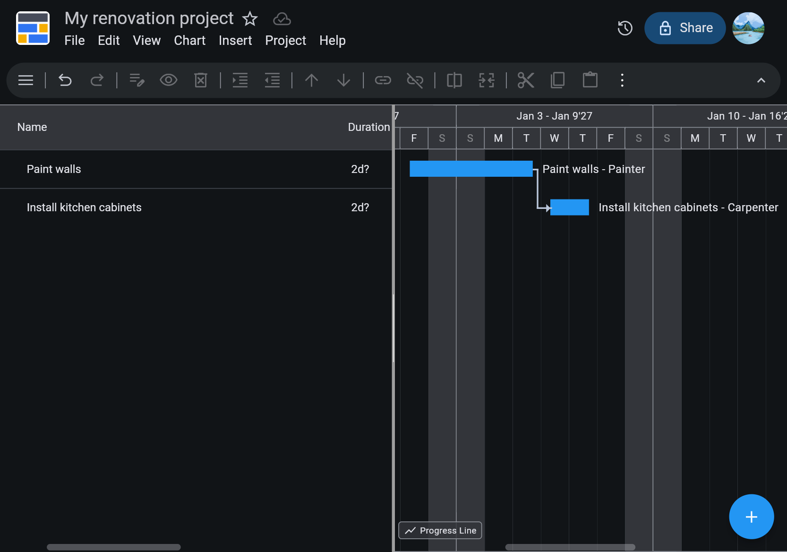Open the Edit menu
Image resolution: width=787 pixels, height=552 pixels.
pos(109,41)
